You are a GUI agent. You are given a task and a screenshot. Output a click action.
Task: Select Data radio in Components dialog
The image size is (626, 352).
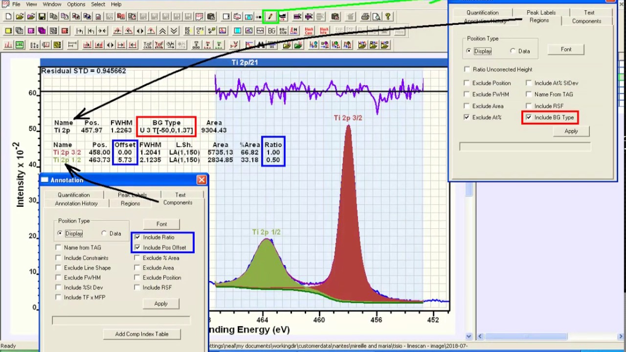(104, 233)
